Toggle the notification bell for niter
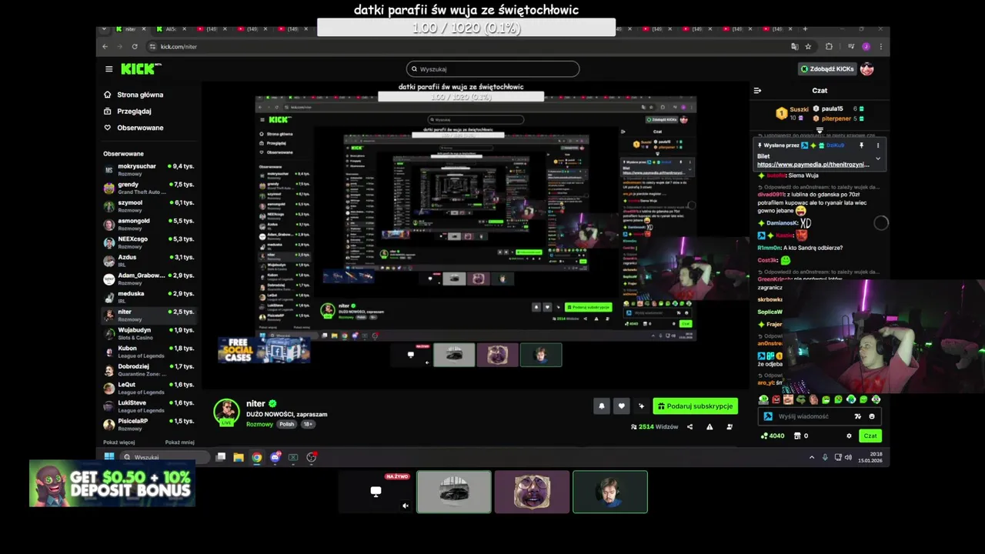The width and height of the screenshot is (985, 554). (x=602, y=405)
